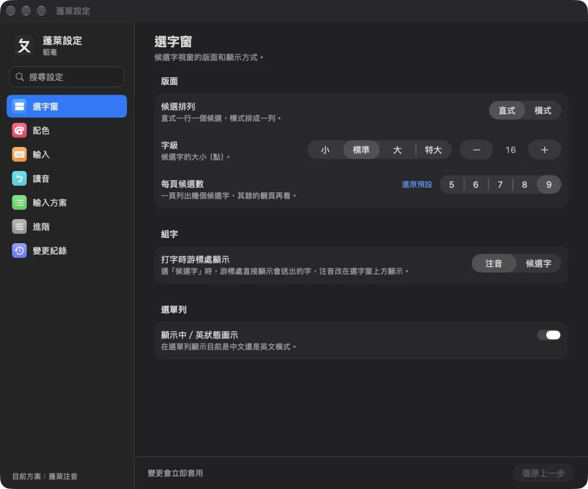Click the 搜尋設定 search field
Screen dimensions: 588x489
coord(67,77)
